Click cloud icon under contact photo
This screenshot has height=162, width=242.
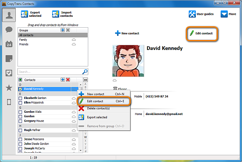coord(115,80)
